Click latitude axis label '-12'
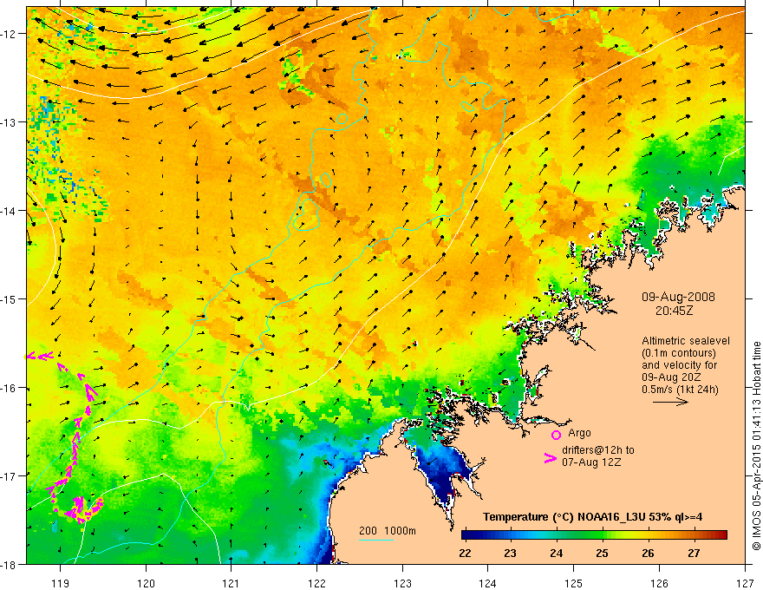Image resolution: width=763 pixels, height=590 pixels. 10,34
